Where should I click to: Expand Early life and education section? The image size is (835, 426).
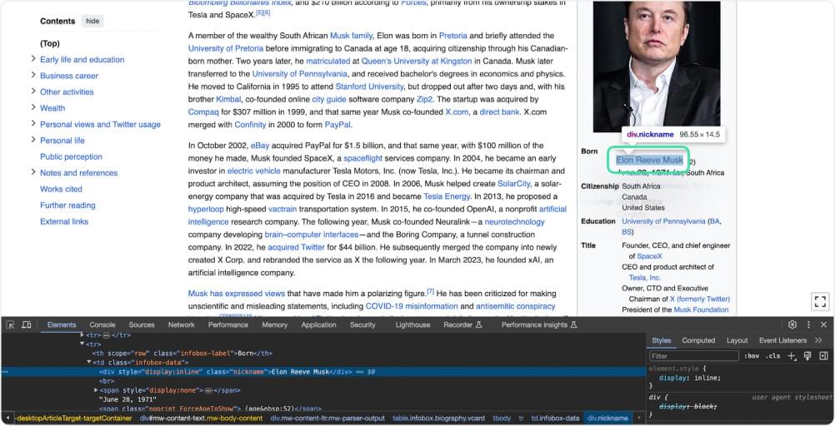tap(33, 59)
